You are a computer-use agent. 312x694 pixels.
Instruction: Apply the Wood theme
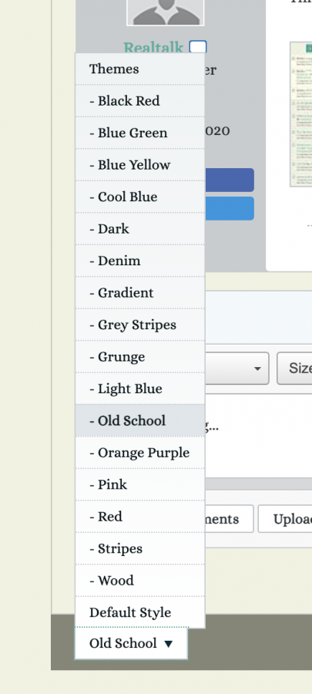pos(140,580)
